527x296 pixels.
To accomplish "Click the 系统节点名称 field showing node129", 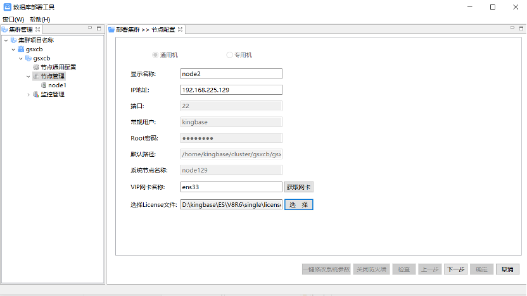I will point(231,170).
